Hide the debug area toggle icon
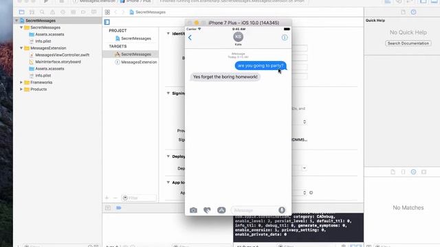 click(108, 208)
